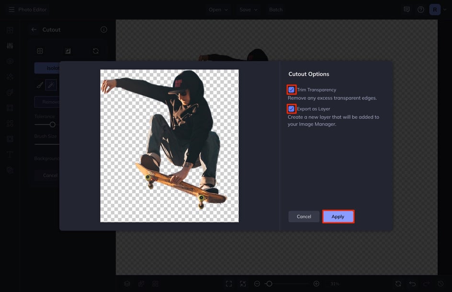Open the history clock icon

(441, 284)
